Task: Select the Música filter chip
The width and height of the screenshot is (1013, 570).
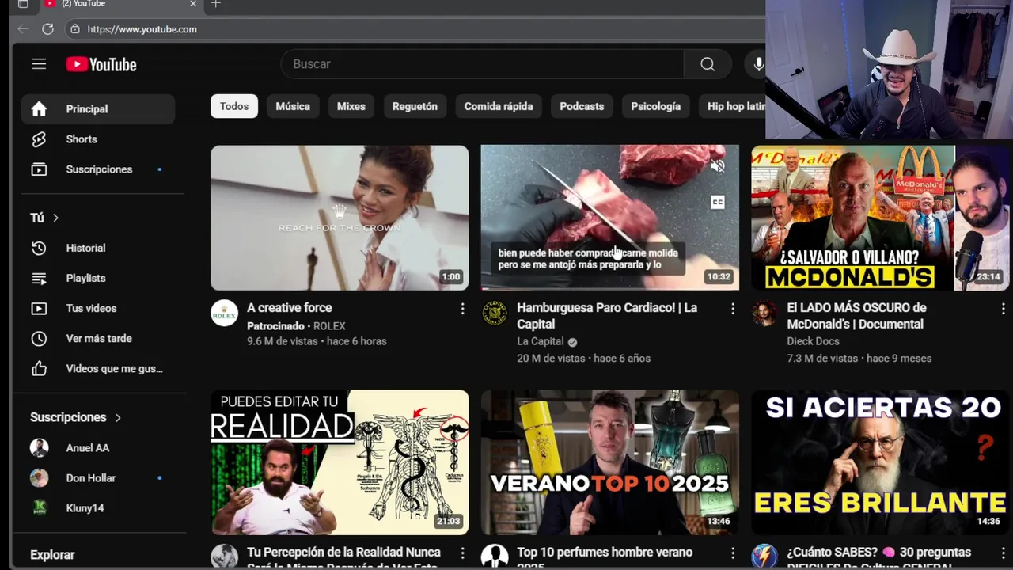Action: point(293,106)
